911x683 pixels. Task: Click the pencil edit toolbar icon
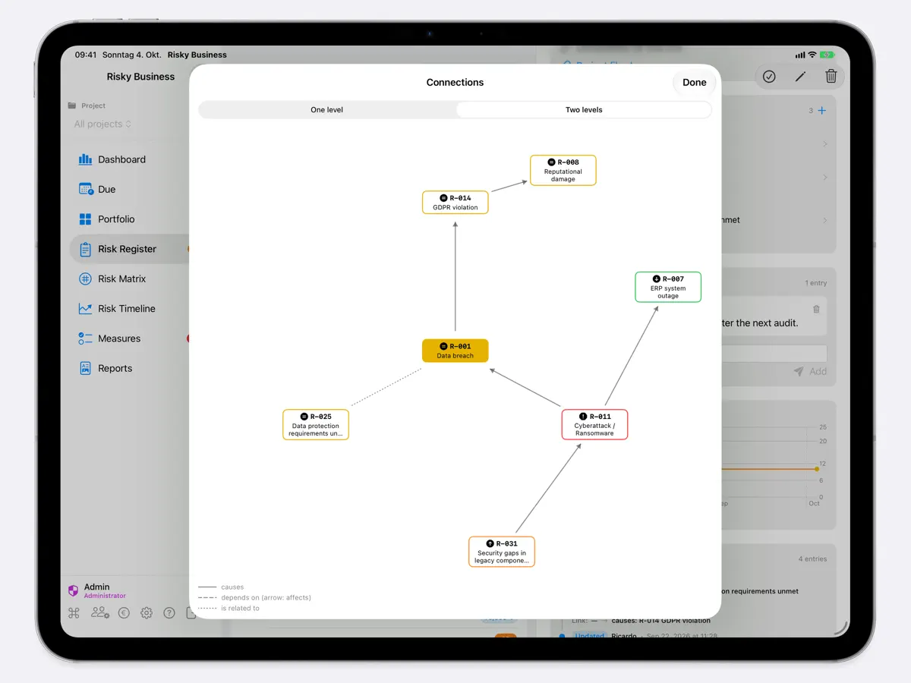click(x=800, y=76)
